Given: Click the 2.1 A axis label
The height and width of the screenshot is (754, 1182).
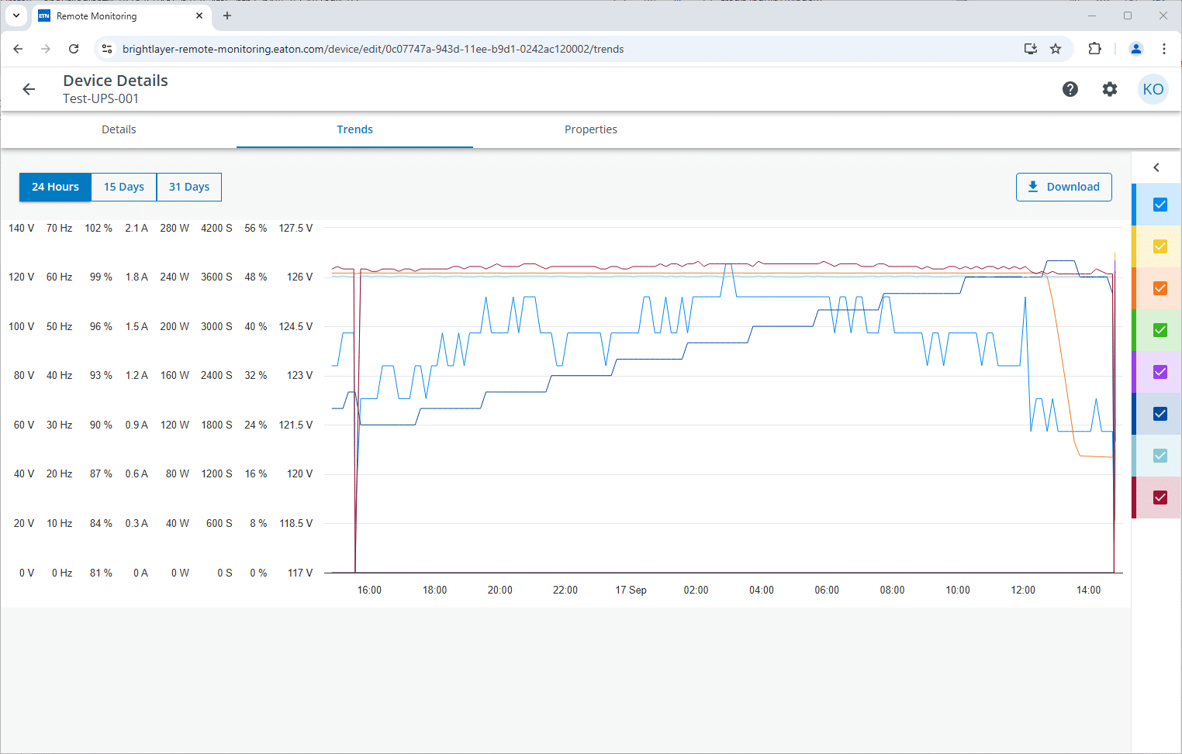Looking at the screenshot, I should [x=137, y=228].
